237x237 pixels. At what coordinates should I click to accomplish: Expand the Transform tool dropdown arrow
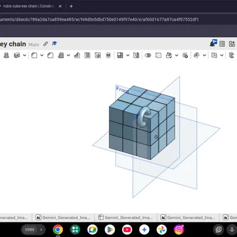coord(177,55)
